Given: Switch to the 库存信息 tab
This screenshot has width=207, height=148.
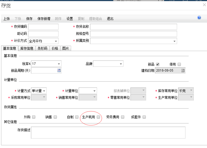Looking at the screenshot, I should click(27, 48).
